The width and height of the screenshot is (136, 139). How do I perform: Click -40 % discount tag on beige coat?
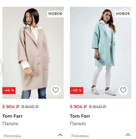(x=9, y=90)
